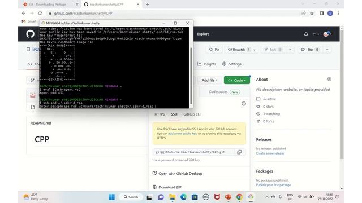Switch to Git Downloading Package tab
The image size is (362, 203).
(48, 4)
